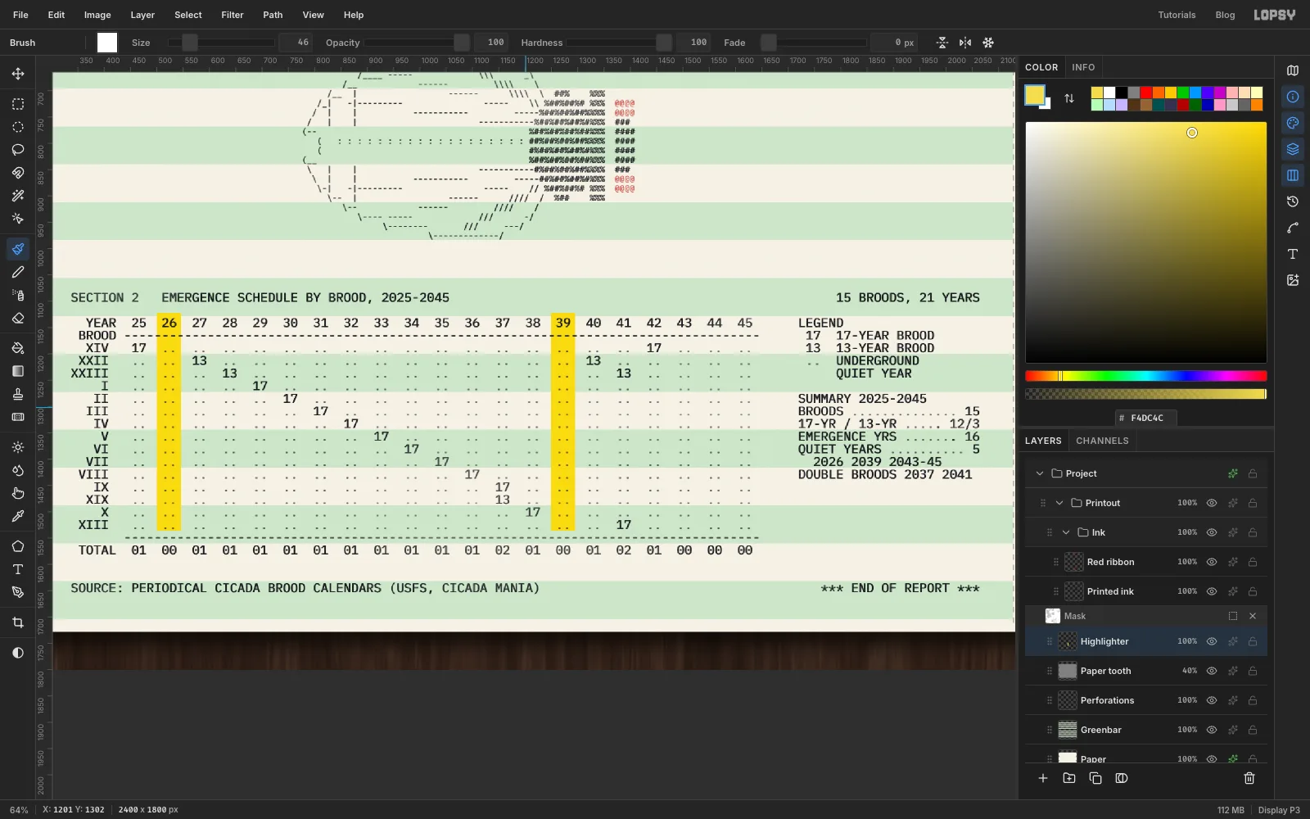
Task: Collapse the Printout folder
Action: pos(1059,503)
